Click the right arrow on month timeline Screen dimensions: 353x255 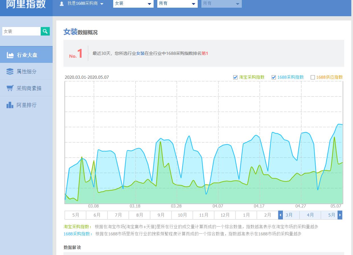[x=340, y=215]
